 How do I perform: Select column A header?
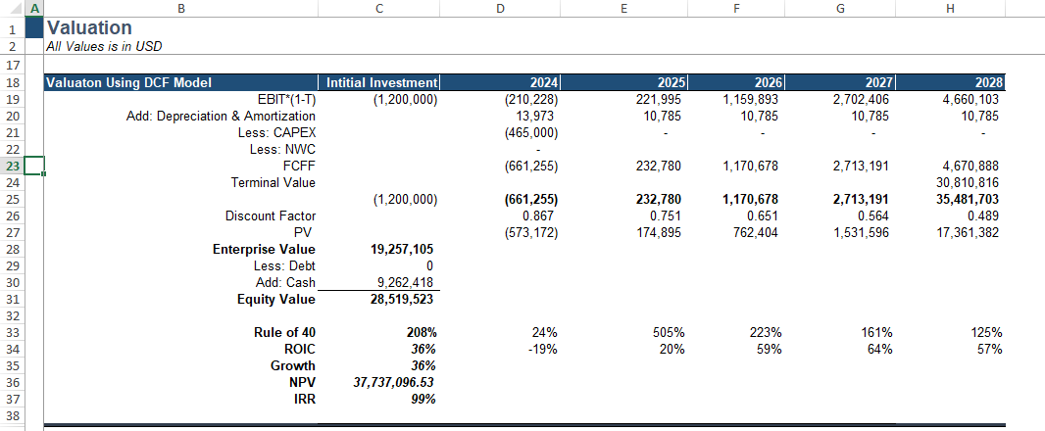coord(34,8)
